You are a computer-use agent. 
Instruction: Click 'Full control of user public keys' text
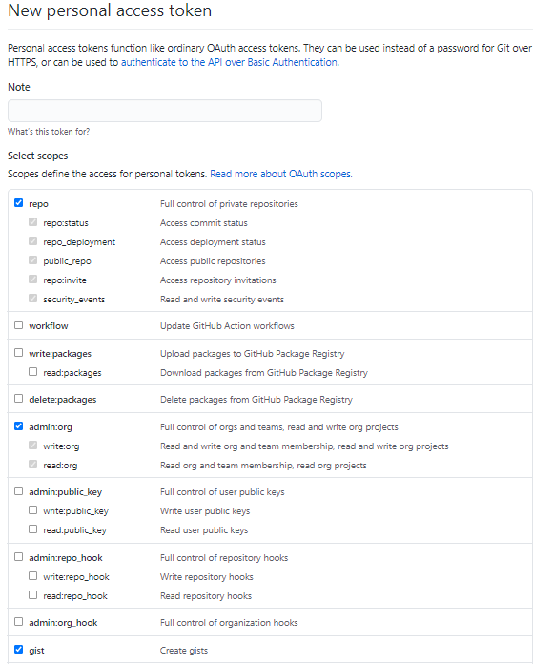tap(222, 491)
